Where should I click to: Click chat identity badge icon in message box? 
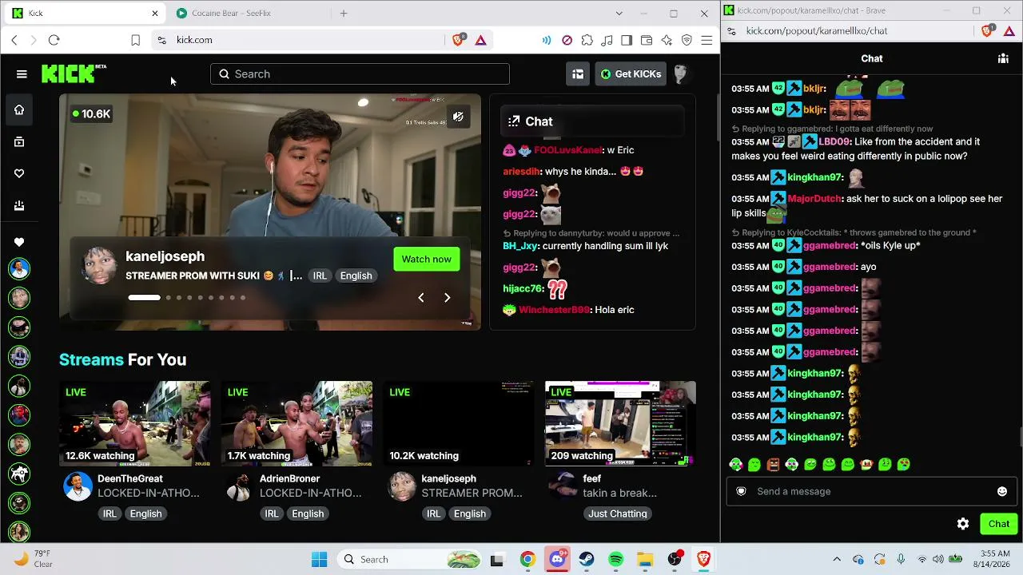coord(742,491)
